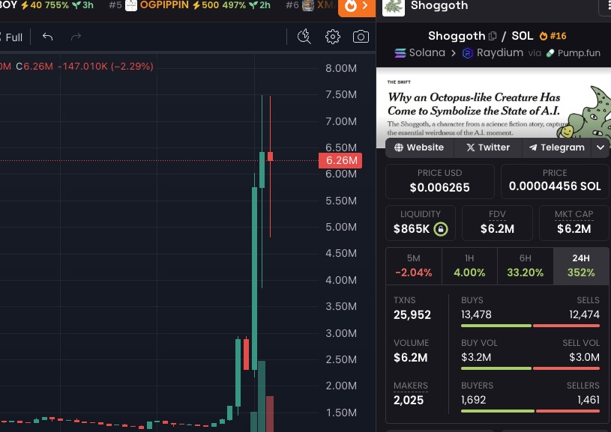Copy the Shoggoth token address icon

click(x=493, y=36)
